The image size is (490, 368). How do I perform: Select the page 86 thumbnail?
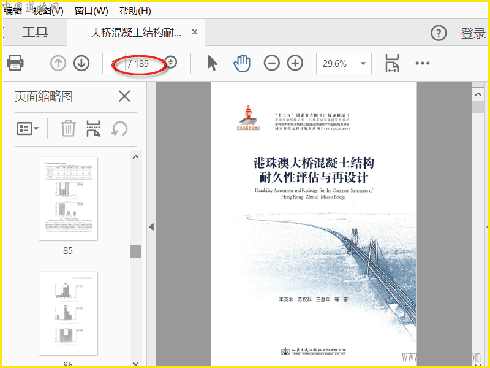(x=68, y=313)
